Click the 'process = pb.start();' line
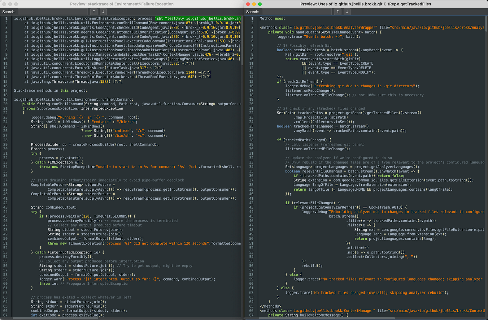Viewport: 488px width, 320px height. click(61, 158)
